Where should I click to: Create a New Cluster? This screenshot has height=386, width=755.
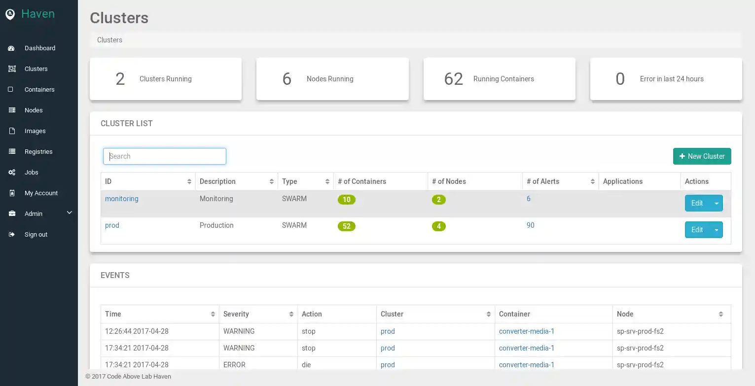tap(702, 156)
